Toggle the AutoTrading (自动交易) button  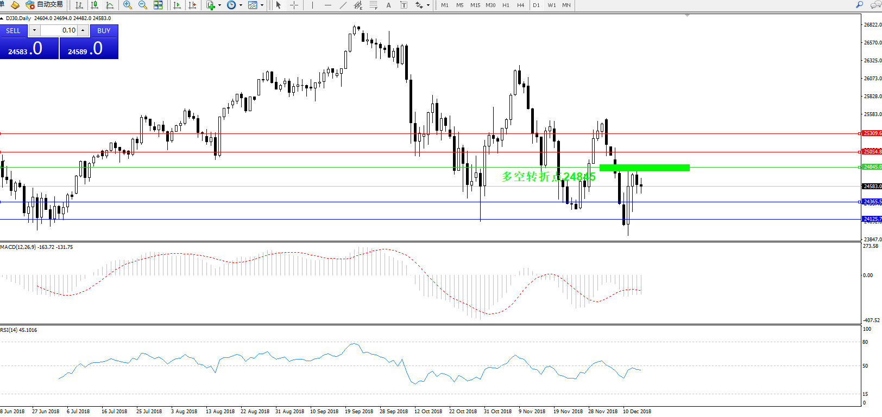point(45,5)
